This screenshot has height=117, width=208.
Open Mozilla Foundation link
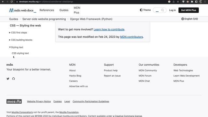pos(69,112)
